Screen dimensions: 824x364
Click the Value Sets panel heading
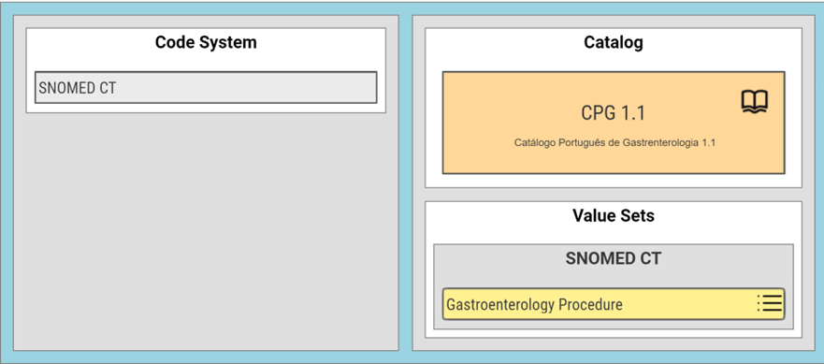[614, 215]
